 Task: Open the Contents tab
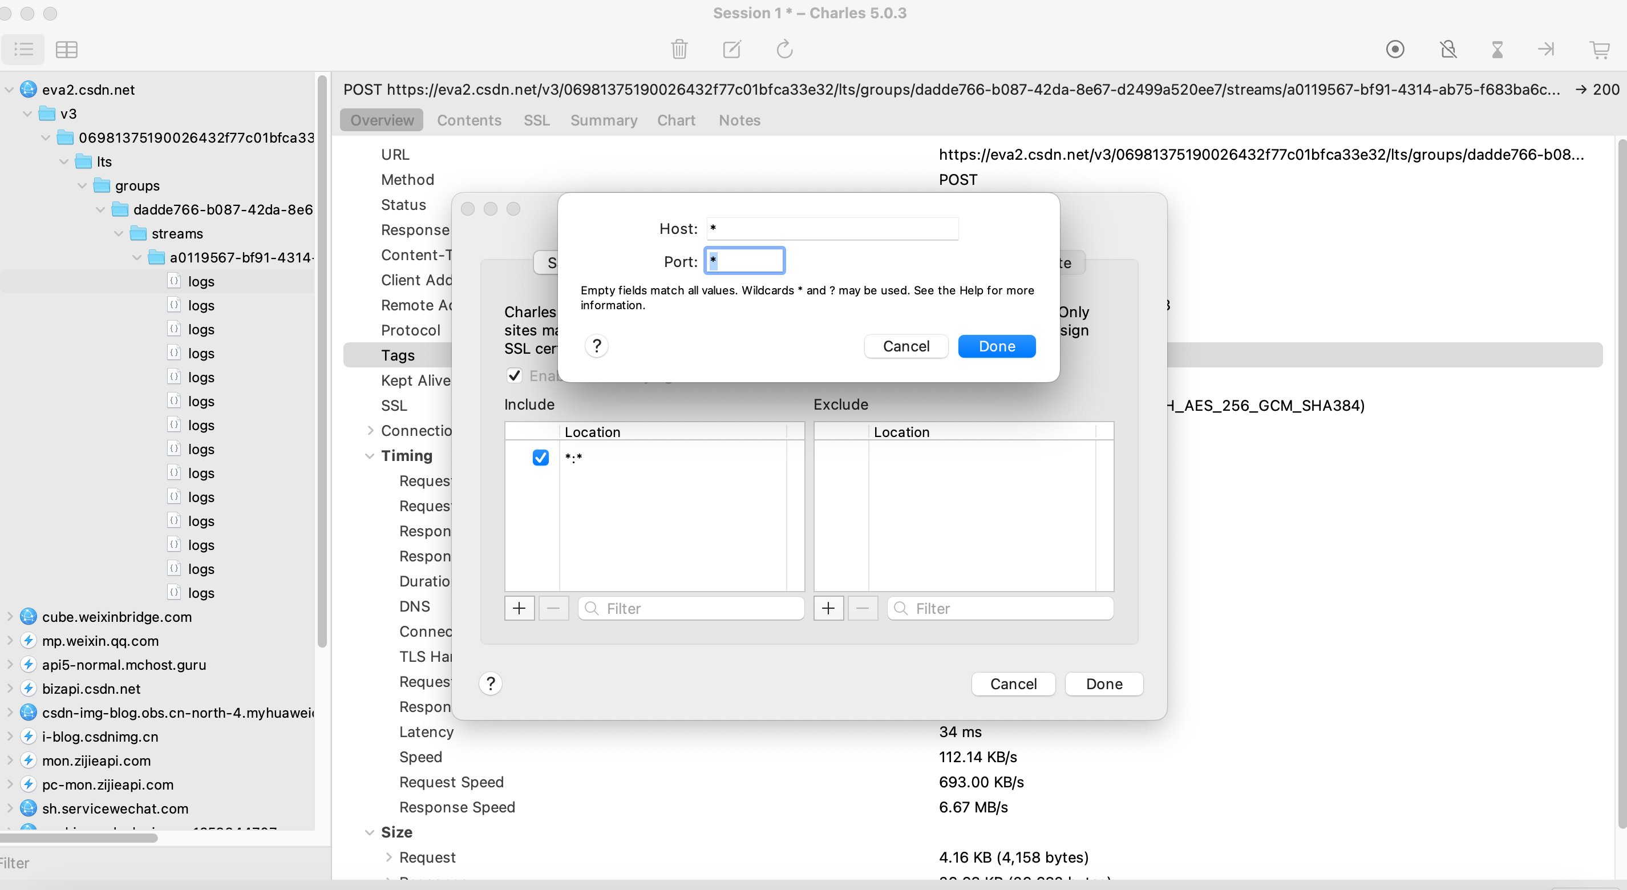tap(469, 120)
